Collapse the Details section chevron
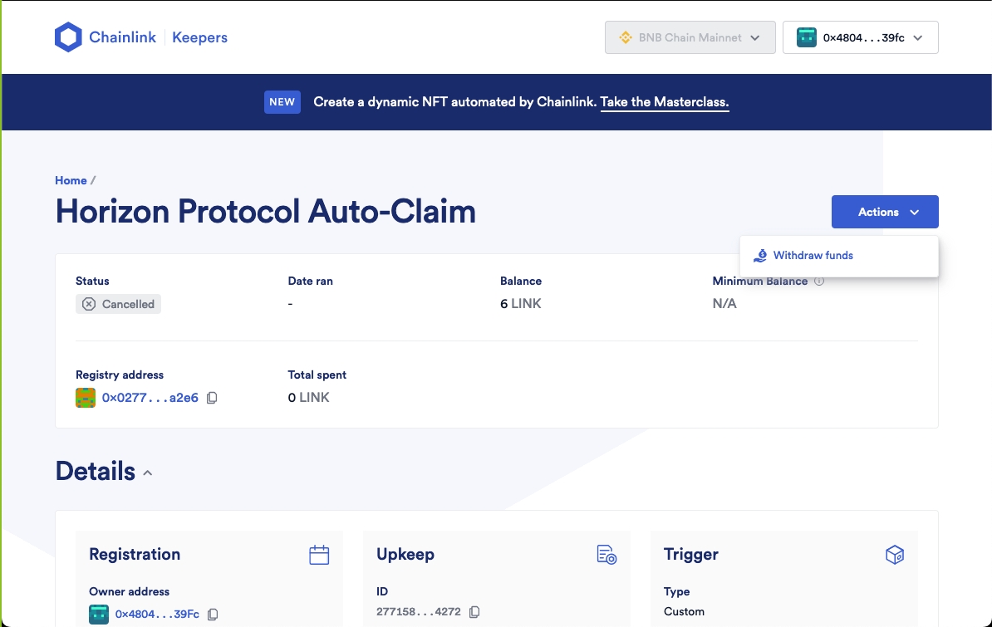Image resolution: width=992 pixels, height=627 pixels. pyautogui.click(x=147, y=473)
